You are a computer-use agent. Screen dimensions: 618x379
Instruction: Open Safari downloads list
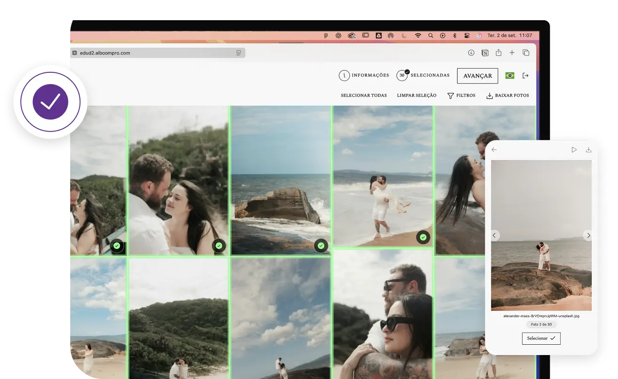tap(471, 53)
